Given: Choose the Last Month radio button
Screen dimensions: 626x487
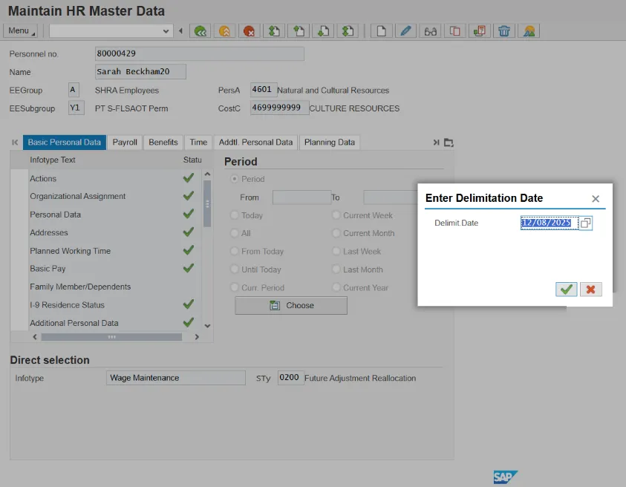Looking at the screenshot, I should click(336, 269).
